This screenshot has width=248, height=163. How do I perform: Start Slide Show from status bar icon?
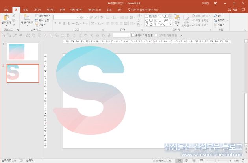pos(202,161)
